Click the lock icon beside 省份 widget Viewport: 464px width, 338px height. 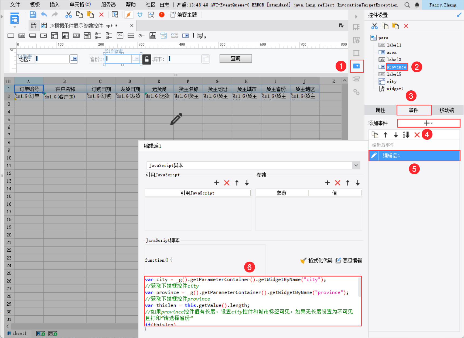coord(146,59)
